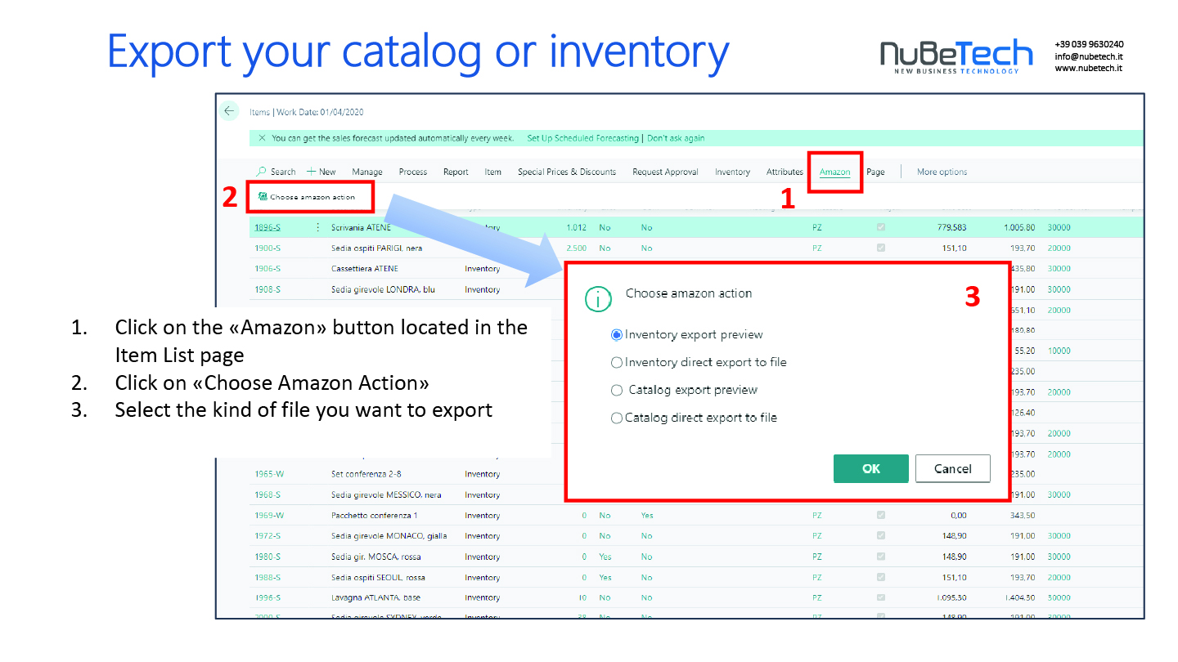This screenshot has height=662, width=1178.
Task: Open the Process menu
Action: click(x=413, y=172)
